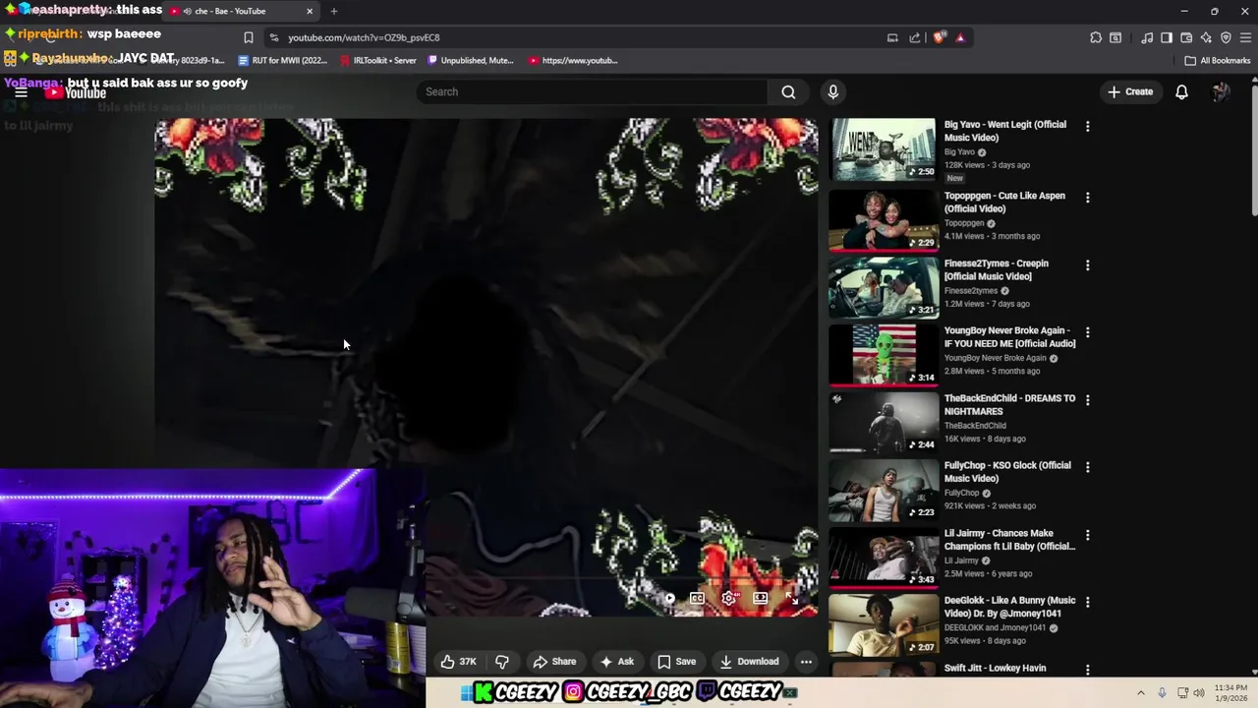Download this video

pyautogui.click(x=749, y=662)
